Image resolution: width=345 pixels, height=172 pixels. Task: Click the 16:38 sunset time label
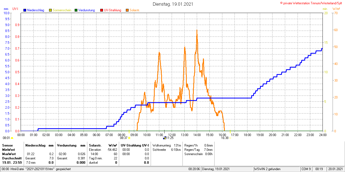[x=225, y=138]
